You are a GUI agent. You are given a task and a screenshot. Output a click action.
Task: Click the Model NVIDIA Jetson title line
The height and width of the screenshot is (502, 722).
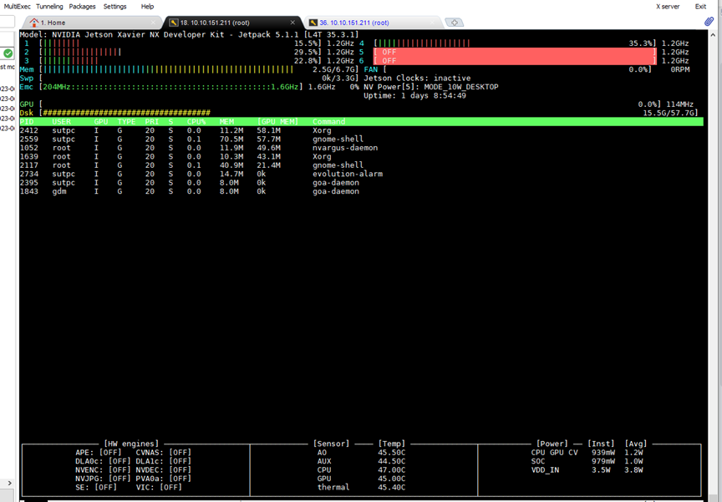click(x=189, y=34)
